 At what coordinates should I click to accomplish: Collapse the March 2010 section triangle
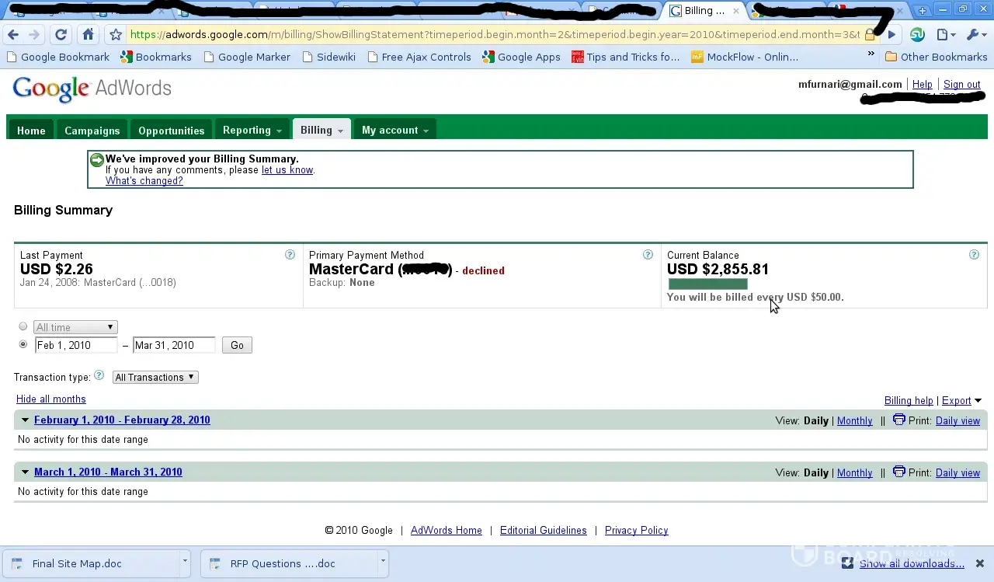pyautogui.click(x=25, y=472)
